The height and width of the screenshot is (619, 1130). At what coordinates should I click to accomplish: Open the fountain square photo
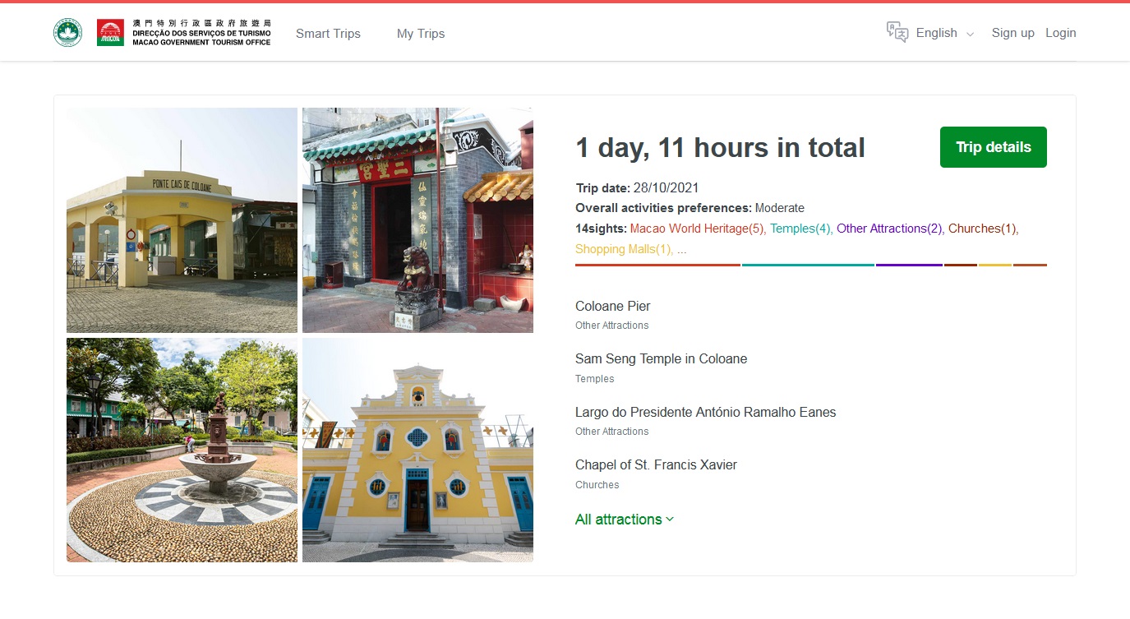tap(182, 450)
